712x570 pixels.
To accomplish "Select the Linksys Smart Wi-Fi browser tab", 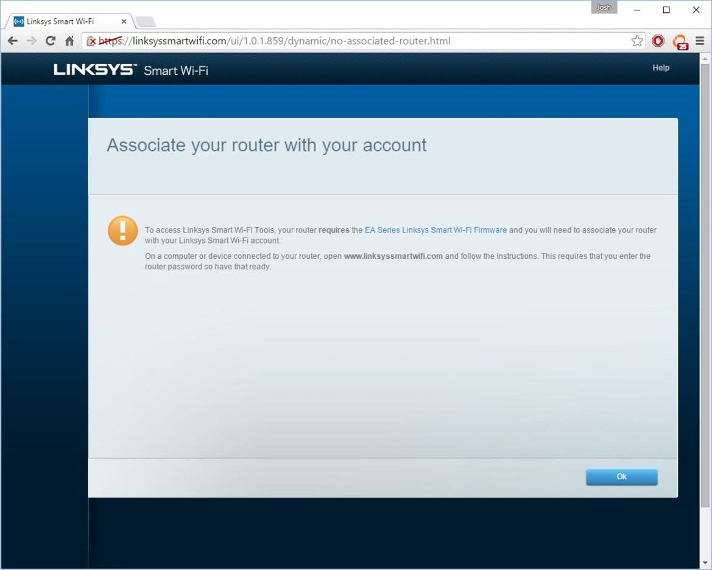I will [69, 21].
